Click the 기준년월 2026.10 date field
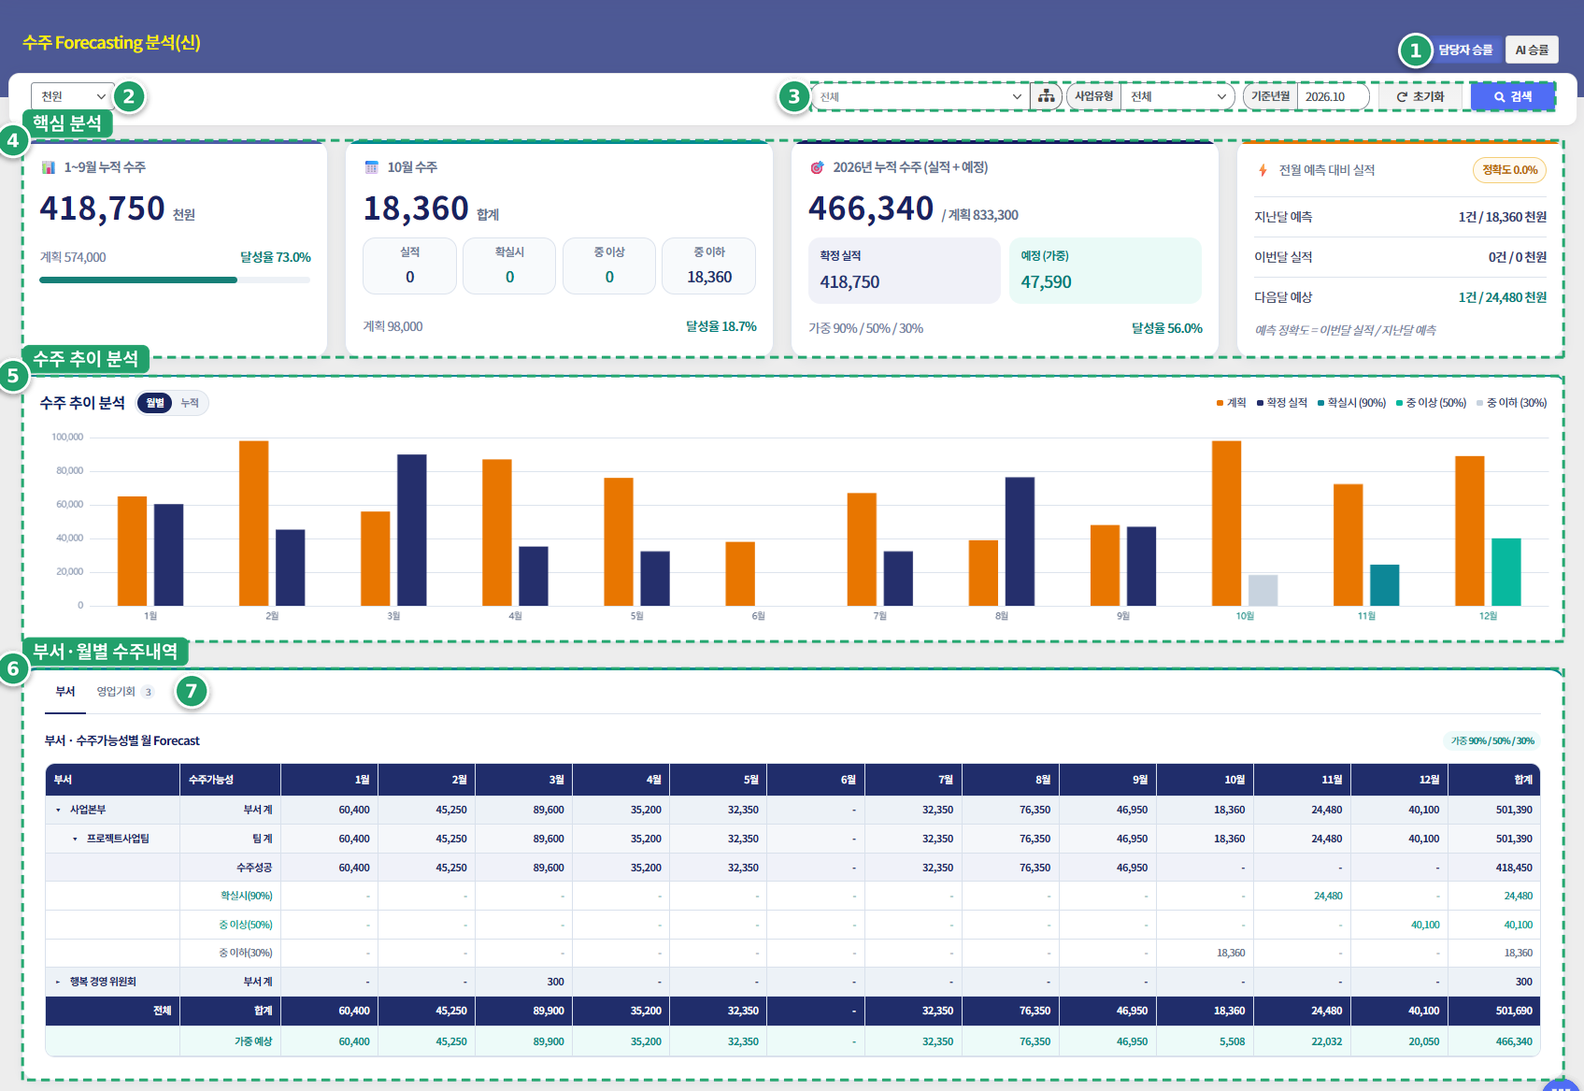The height and width of the screenshot is (1091, 1584). [1333, 96]
